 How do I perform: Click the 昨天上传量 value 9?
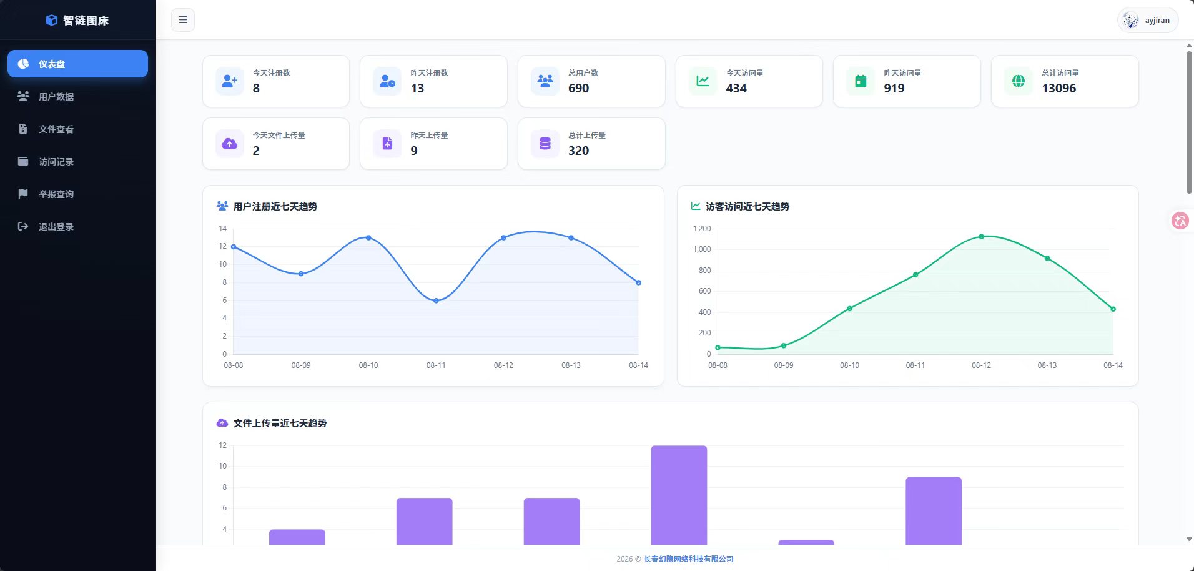click(x=414, y=151)
